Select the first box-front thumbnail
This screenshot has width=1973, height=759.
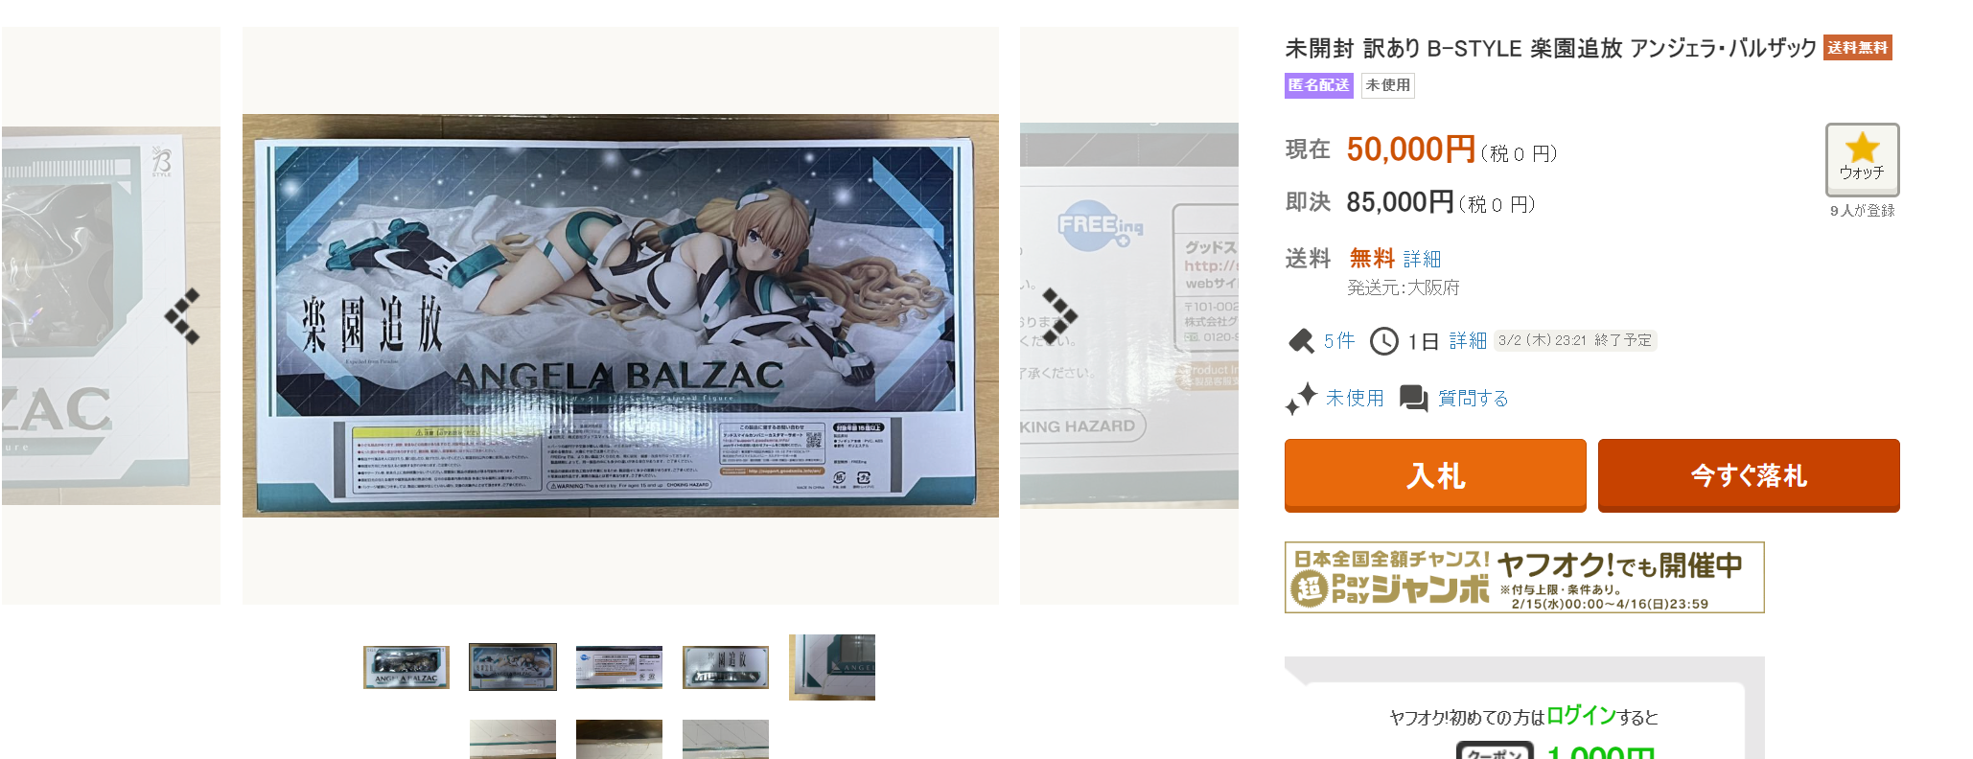[406, 667]
